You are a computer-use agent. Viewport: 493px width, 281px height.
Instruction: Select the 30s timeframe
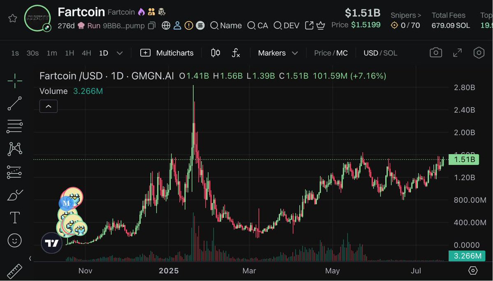33,53
